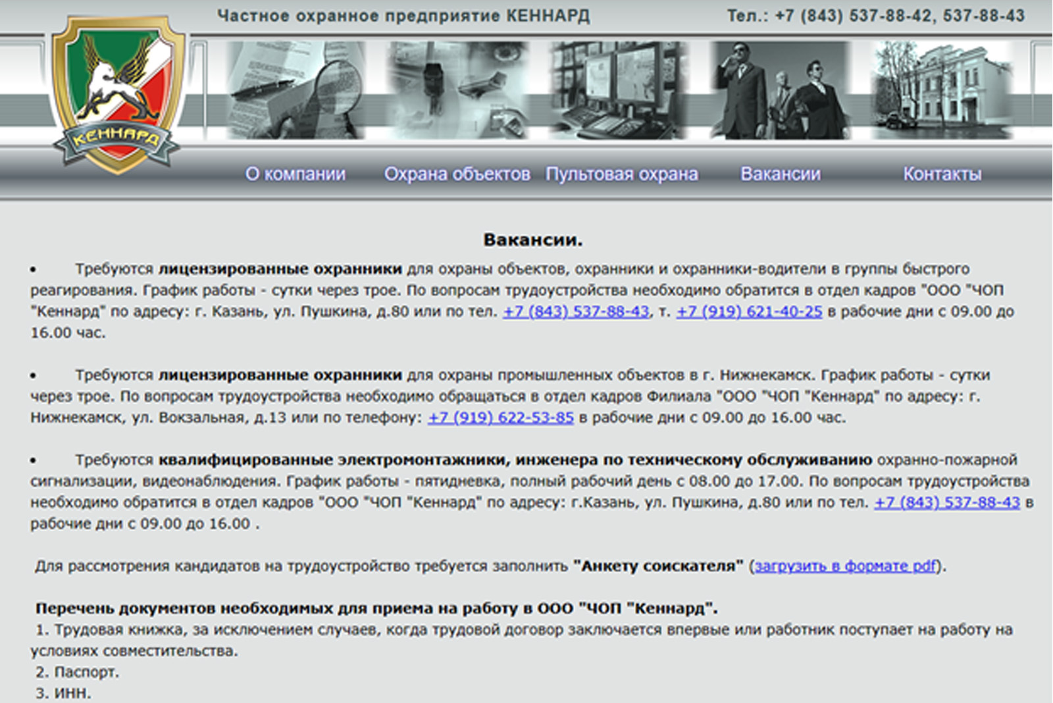Click the surveillance monitors banner image

[618, 90]
